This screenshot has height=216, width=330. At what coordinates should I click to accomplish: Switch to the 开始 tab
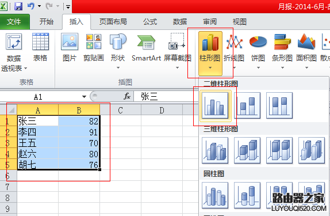pyautogui.click(x=47, y=21)
